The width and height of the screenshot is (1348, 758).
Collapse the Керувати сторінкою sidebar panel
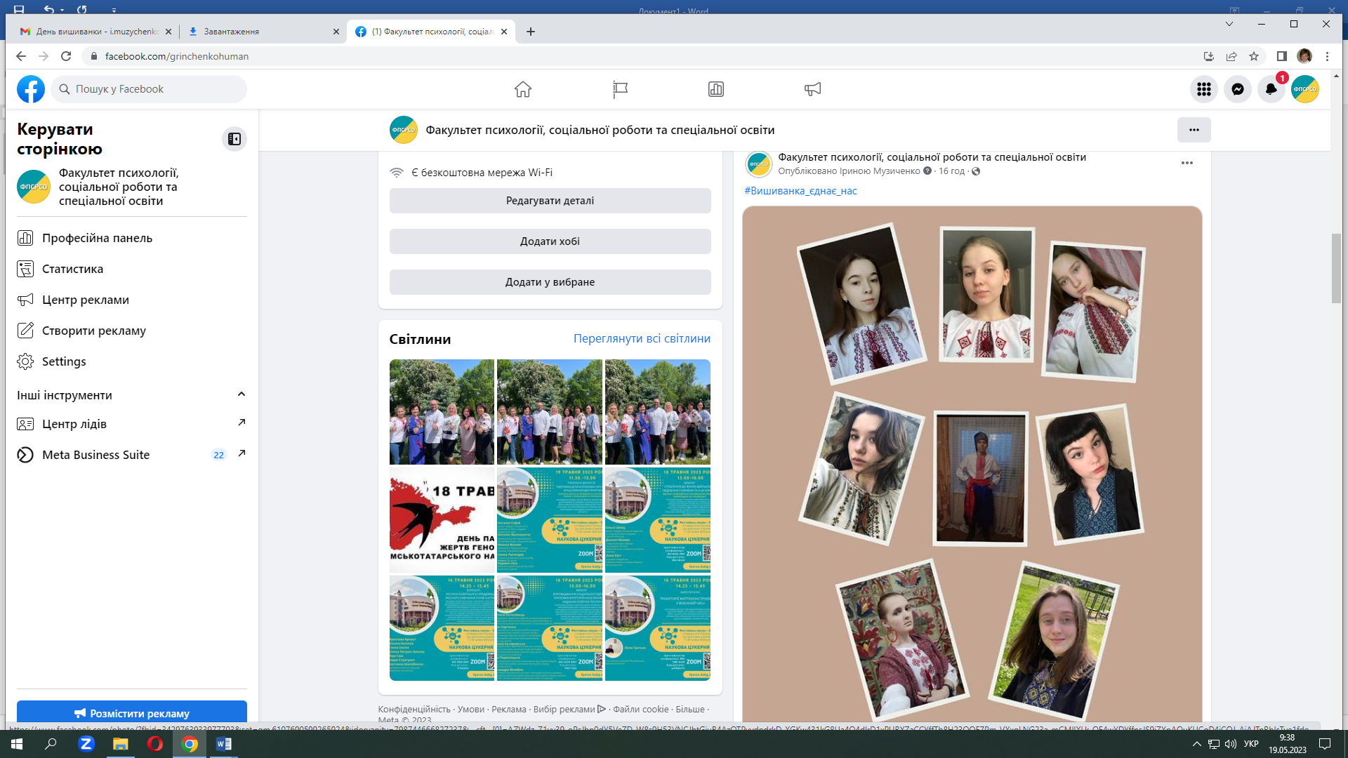click(x=234, y=139)
